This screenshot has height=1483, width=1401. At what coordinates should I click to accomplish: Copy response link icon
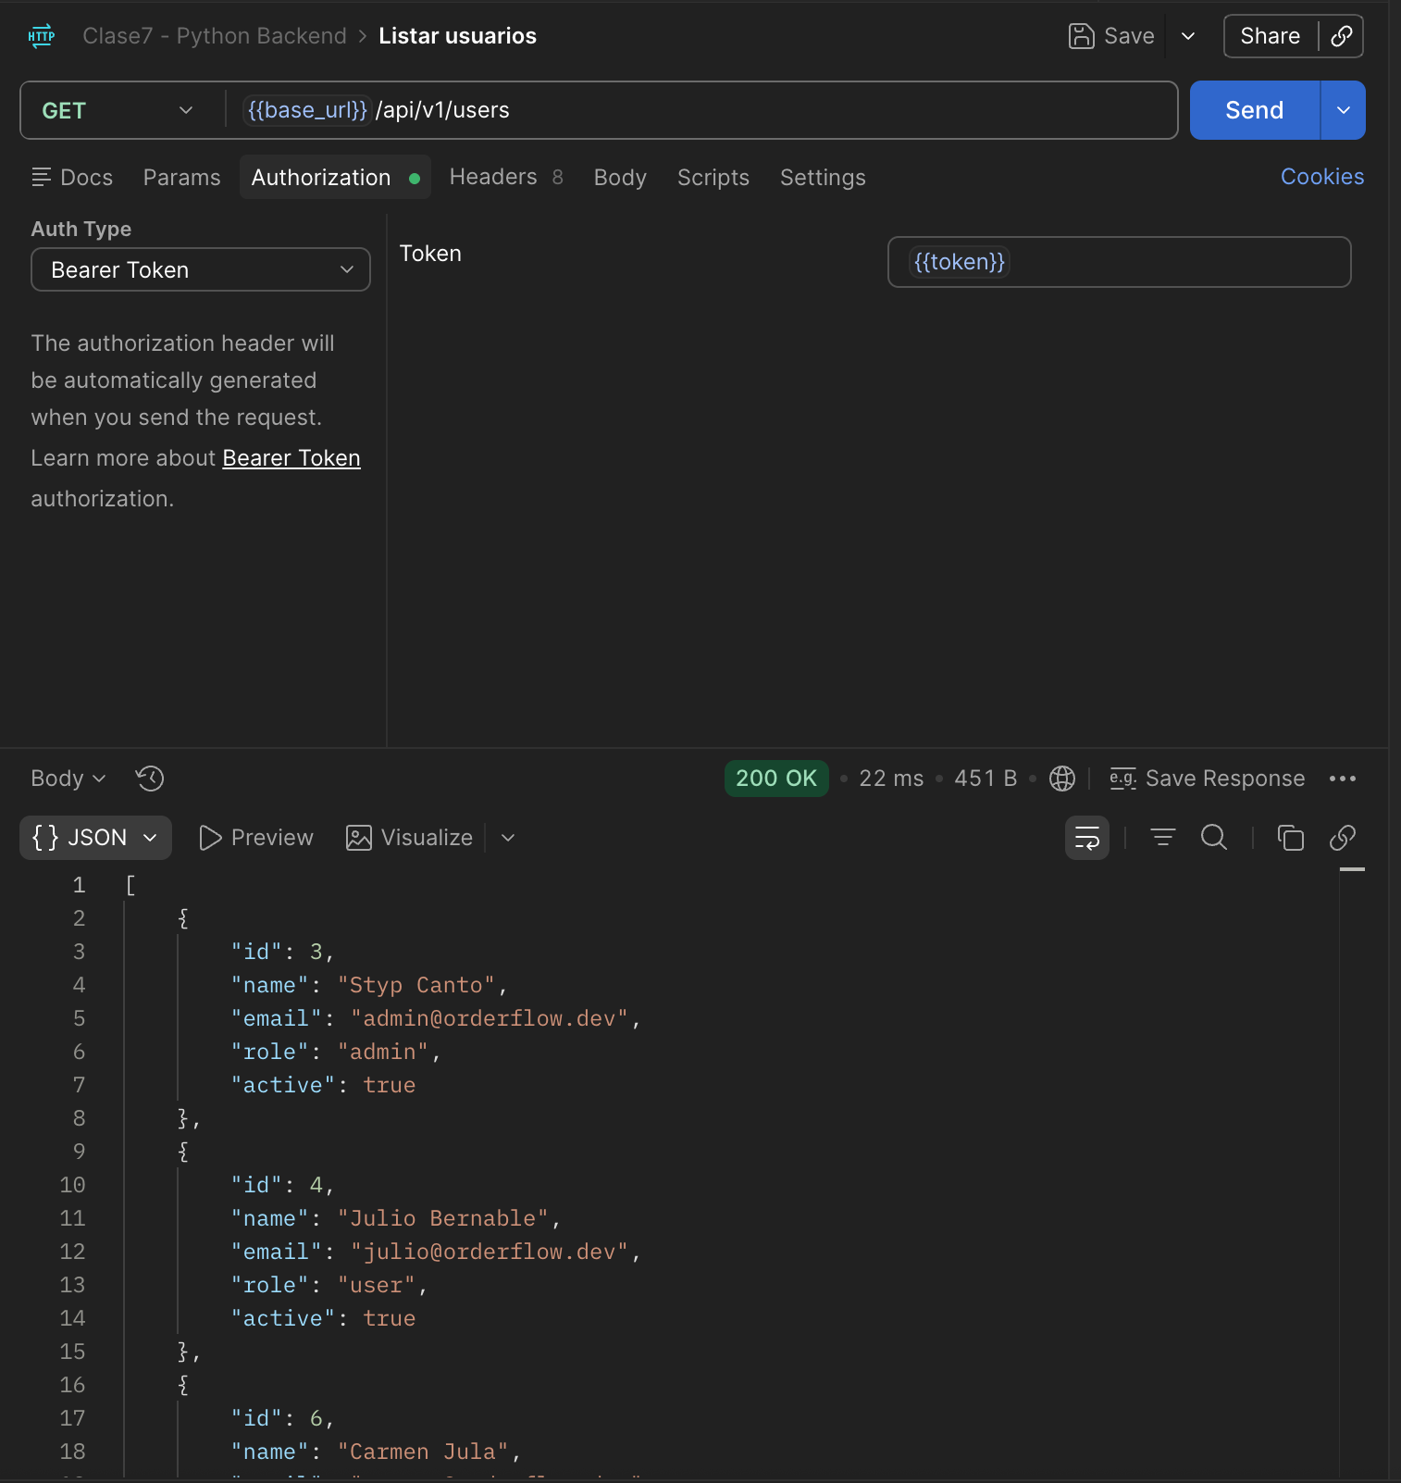(x=1343, y=838)
